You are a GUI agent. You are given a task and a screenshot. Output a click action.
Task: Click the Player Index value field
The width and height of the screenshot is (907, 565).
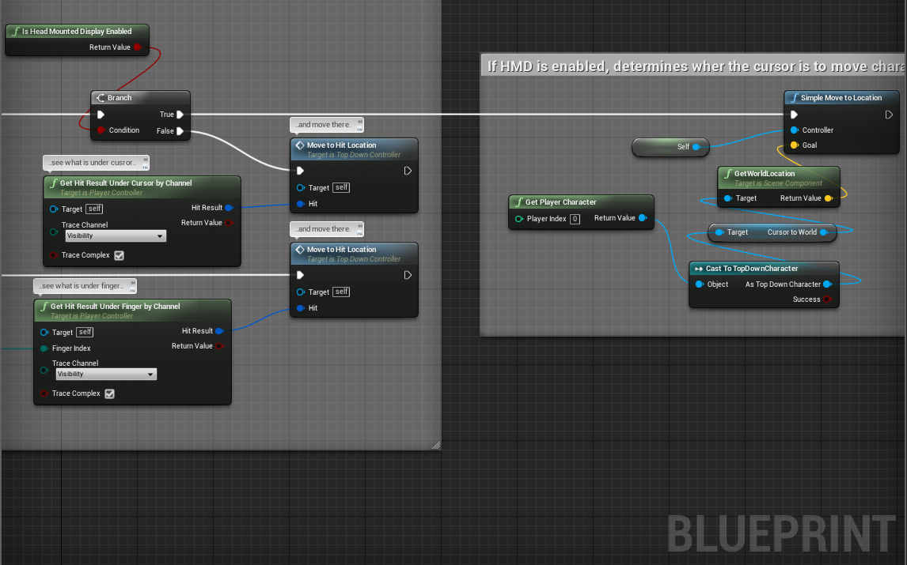[575, 219]
